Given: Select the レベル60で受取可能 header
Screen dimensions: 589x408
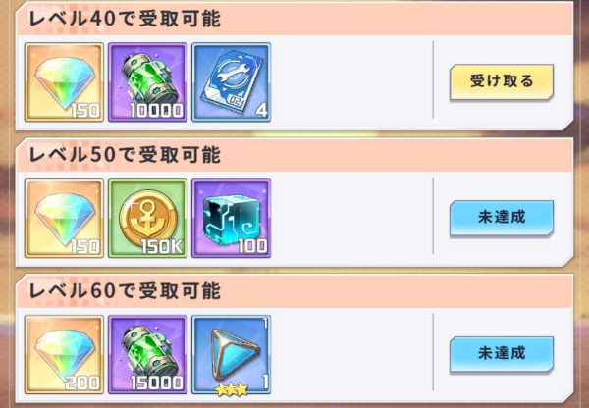Looking at the screenshot, I should (x=125, y=291).
